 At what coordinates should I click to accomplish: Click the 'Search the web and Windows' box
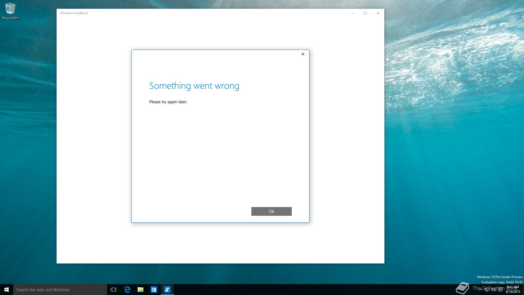click(x=60, y=290)
